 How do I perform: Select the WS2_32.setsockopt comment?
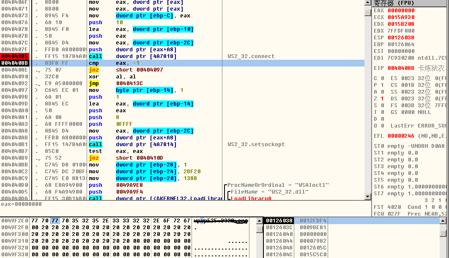[x=256, y=144]
